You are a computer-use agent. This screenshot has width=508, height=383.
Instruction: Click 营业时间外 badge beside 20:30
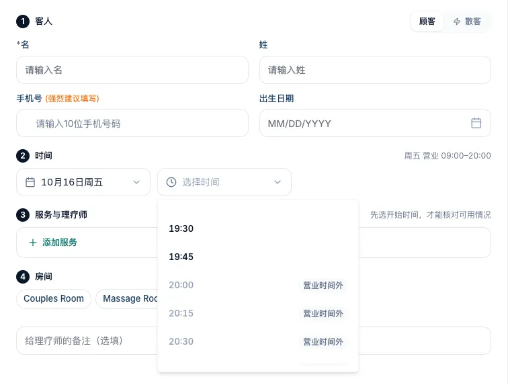323,341
